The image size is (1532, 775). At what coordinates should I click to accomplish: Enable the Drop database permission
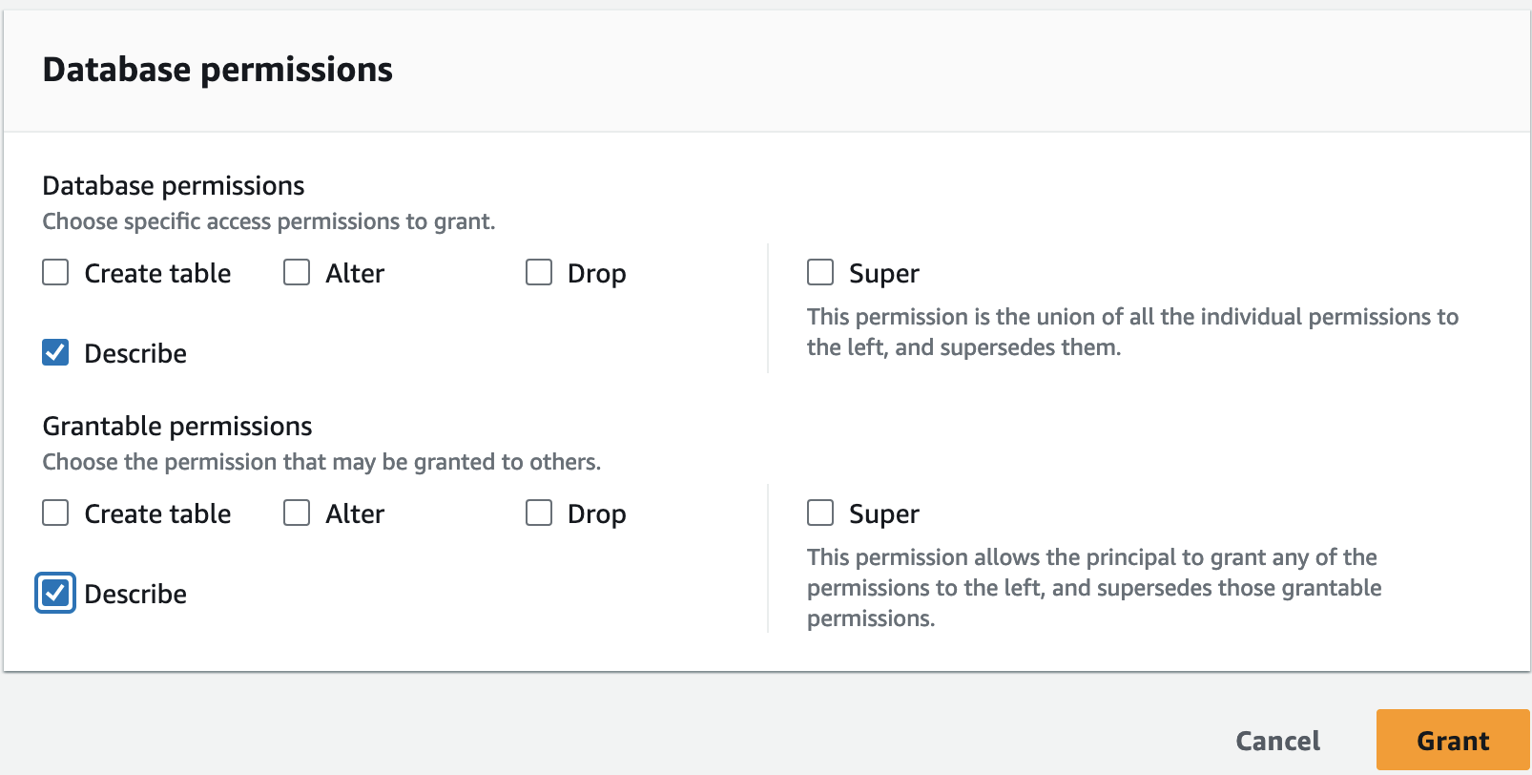(x=539, y=272)
